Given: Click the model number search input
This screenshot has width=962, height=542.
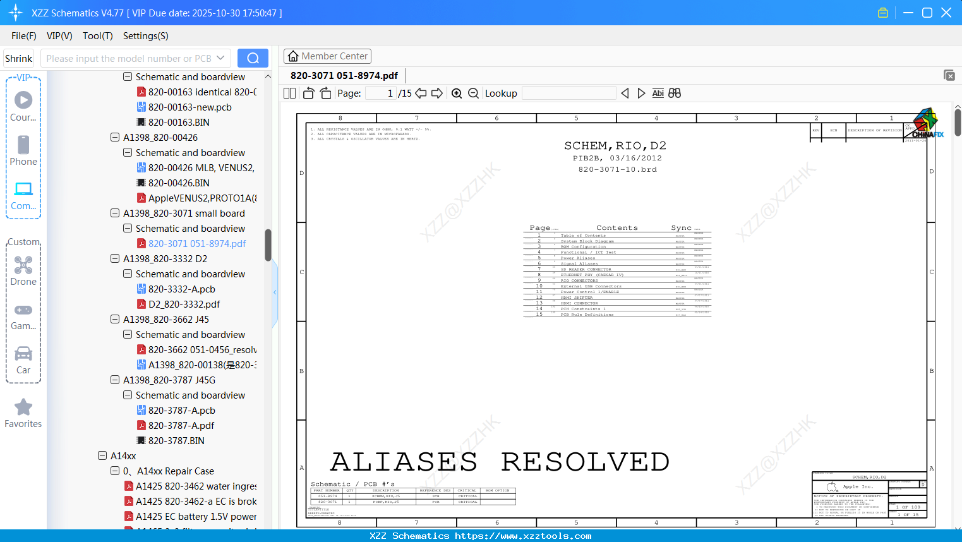Looking at the screenshot, I should 129,58.
